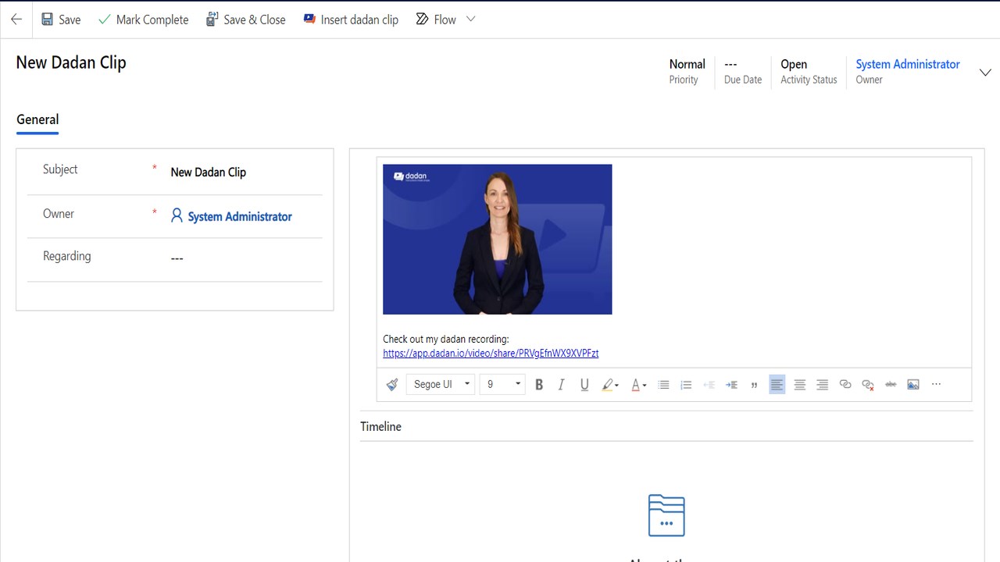Click the Timeline section heading
Image resolution: width=1000 pixels, height=562 pixels.
point(380,427)
